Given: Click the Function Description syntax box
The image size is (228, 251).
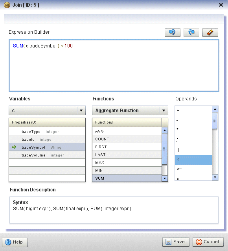Looking at the screenshot, I should click(114, 210).
